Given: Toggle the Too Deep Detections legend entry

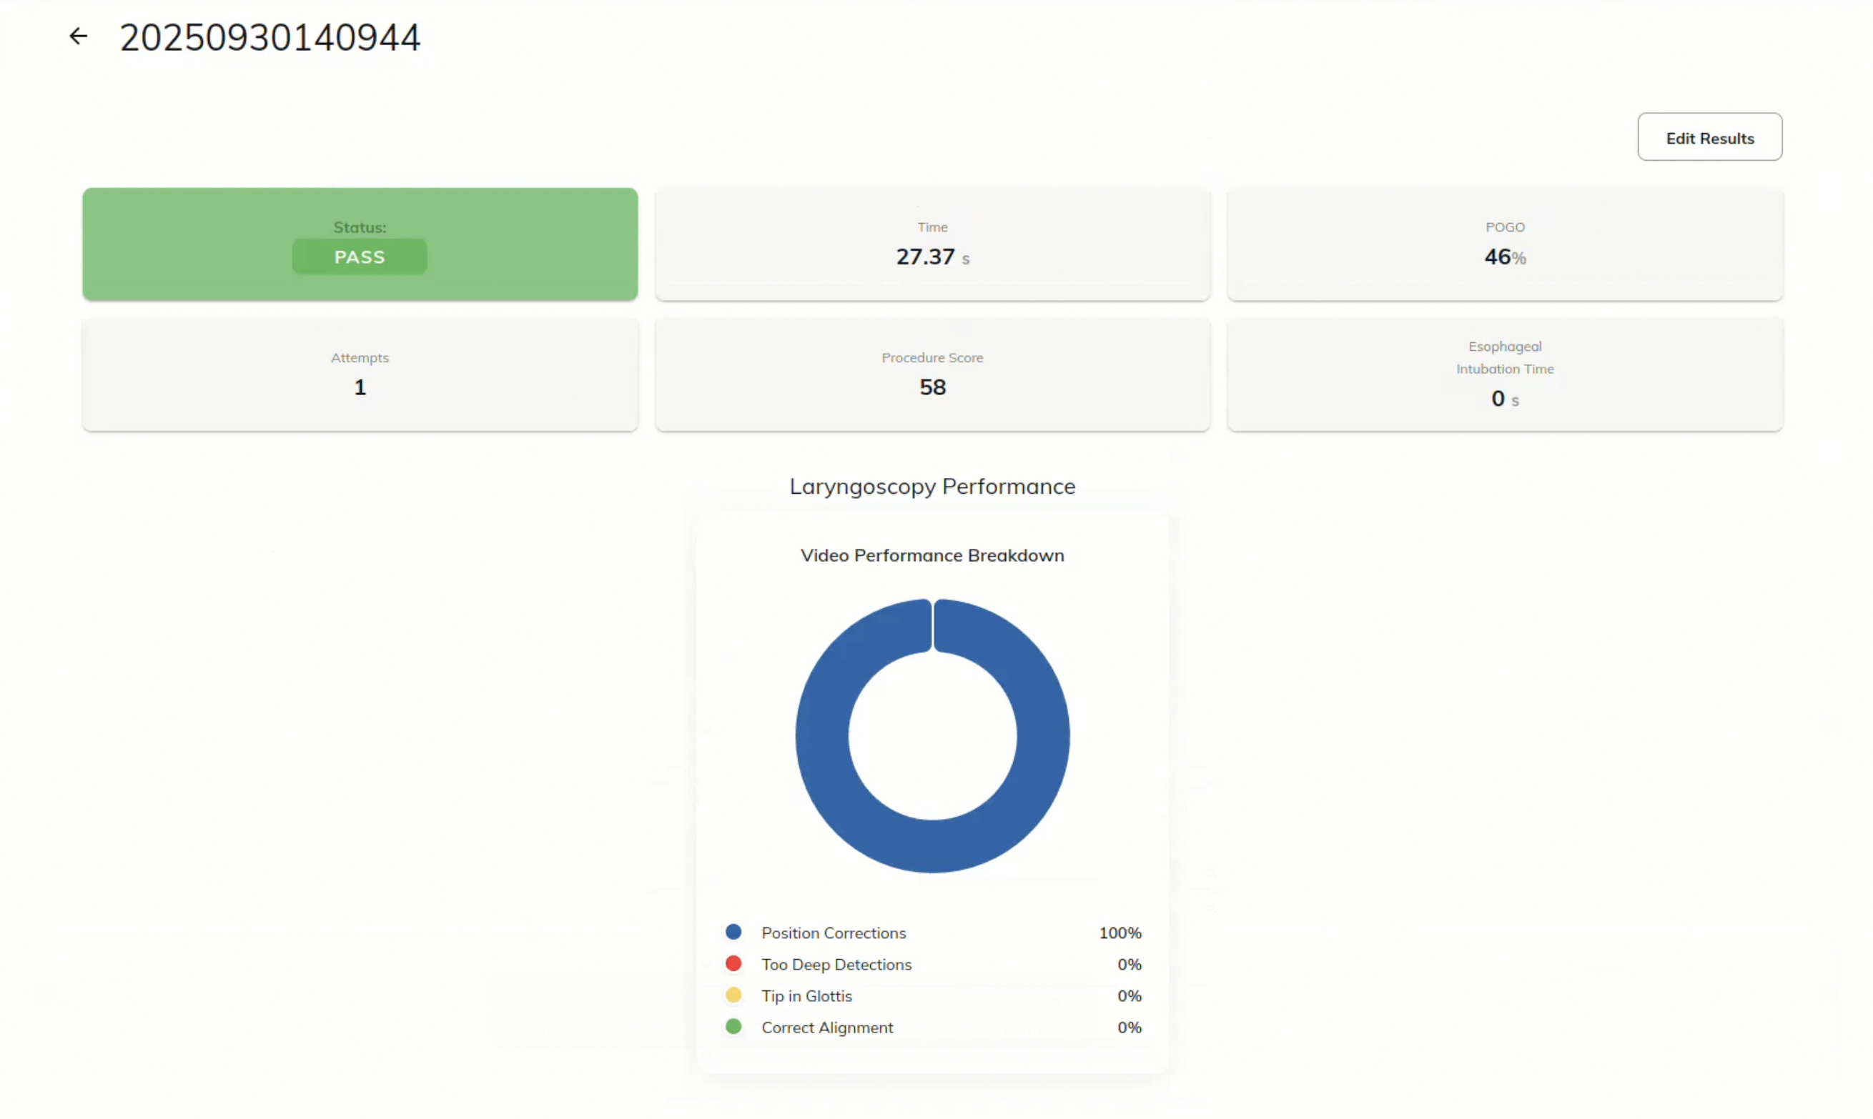Looking at the screenshot, I should click(x=836, y=964).
